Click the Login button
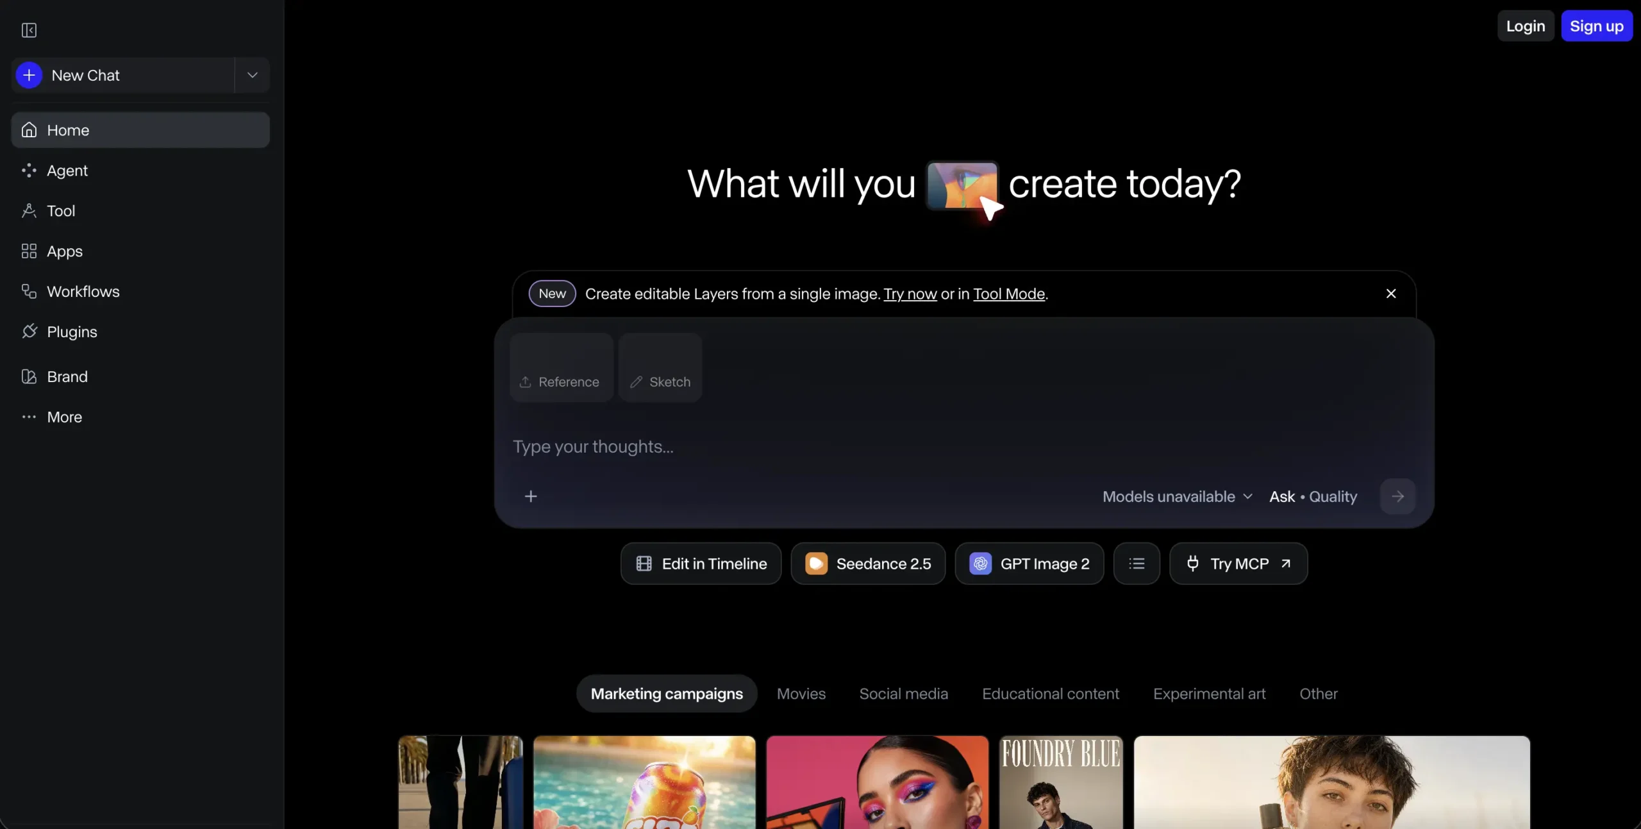 coord(1526,26)
